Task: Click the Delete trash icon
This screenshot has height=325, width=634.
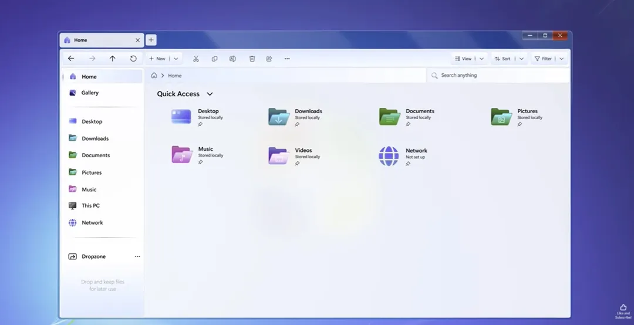Action: (252, 59)
